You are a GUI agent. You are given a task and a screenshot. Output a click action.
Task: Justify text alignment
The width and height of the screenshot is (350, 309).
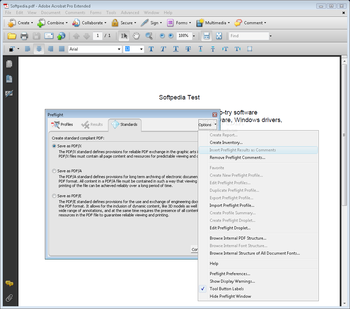click(62, 49)
